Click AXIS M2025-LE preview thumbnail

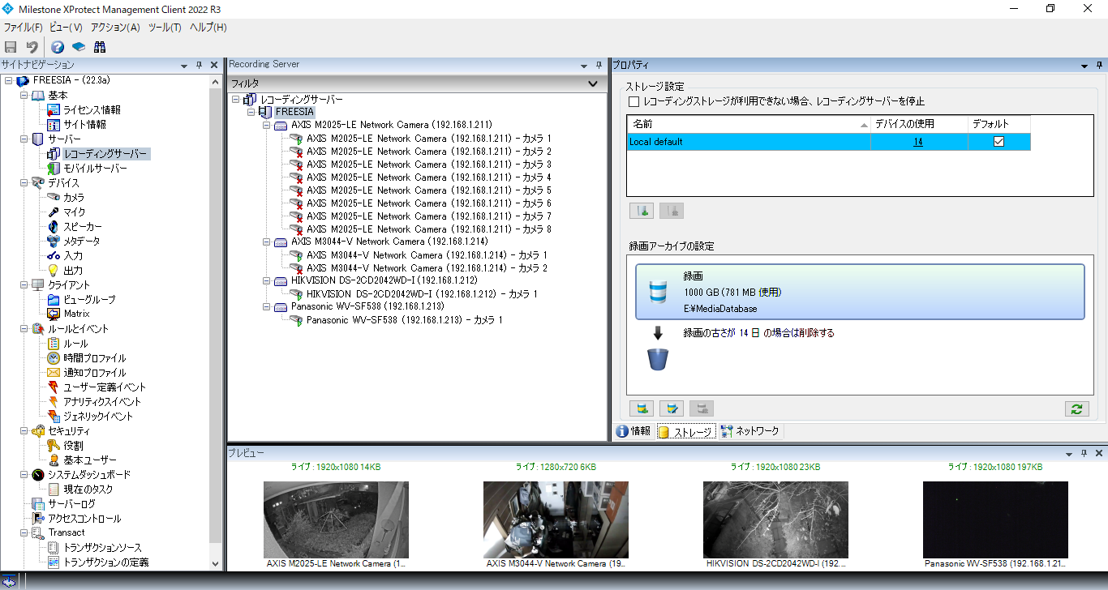(x=336, y=519)
